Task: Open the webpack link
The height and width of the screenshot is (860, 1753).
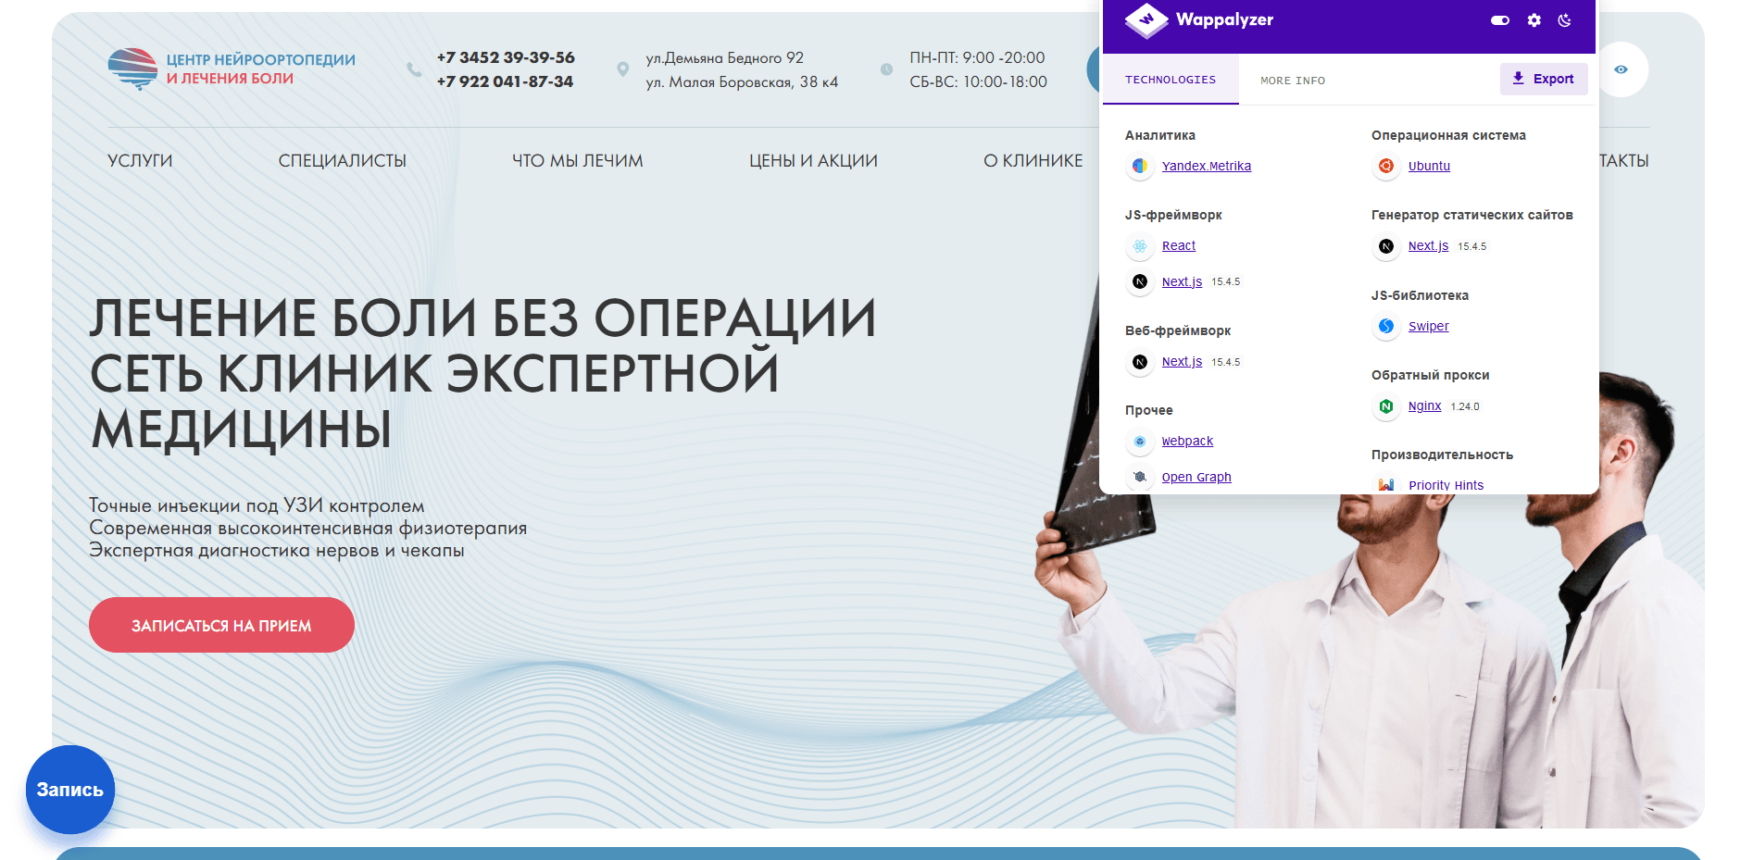Action: (1187, 441)
